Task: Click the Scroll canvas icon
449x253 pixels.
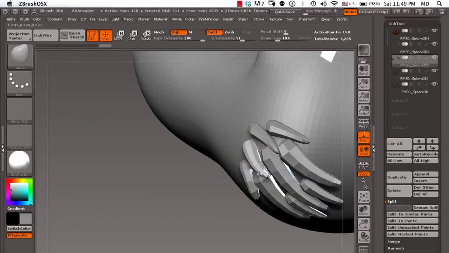Action: tap(363, 71)
